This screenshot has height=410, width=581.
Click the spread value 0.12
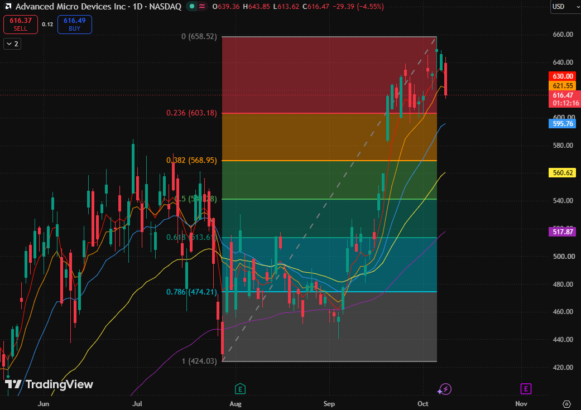(x=47, y=25)
